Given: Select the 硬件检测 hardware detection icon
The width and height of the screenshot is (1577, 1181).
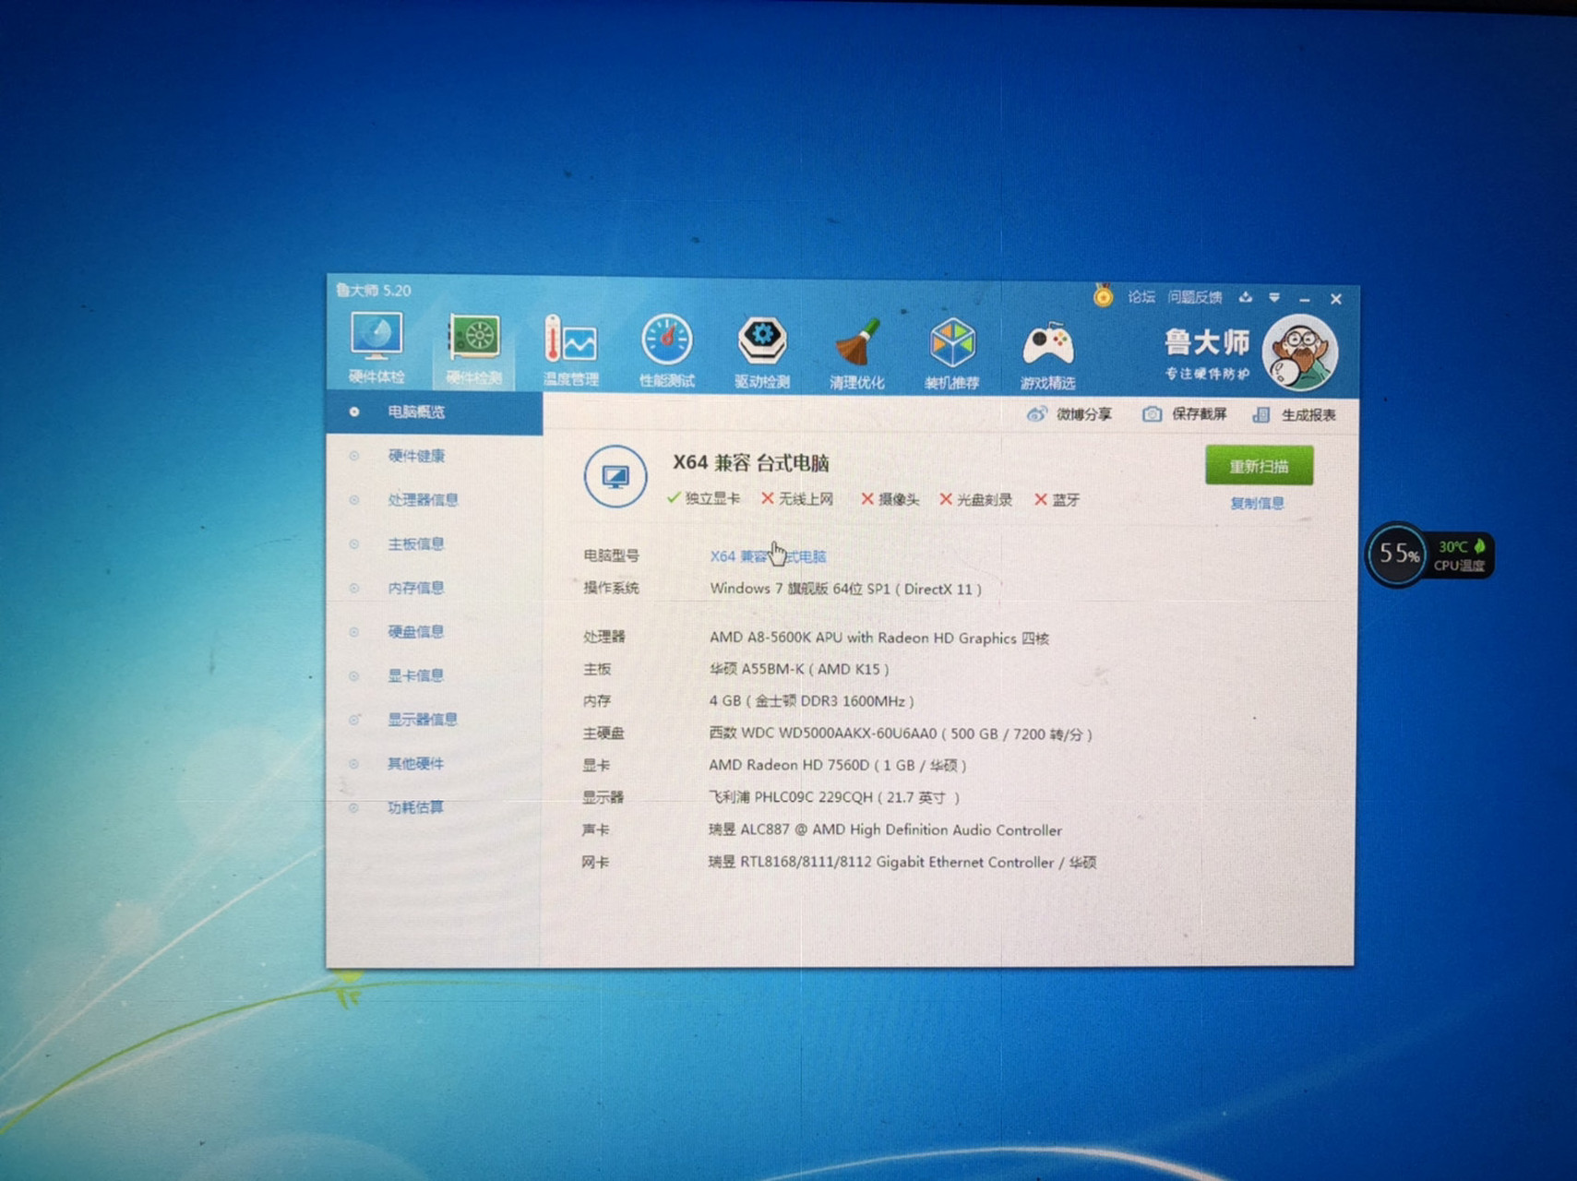Looking at the screenshot, I should pyautogui.click(x=473, y=350).
